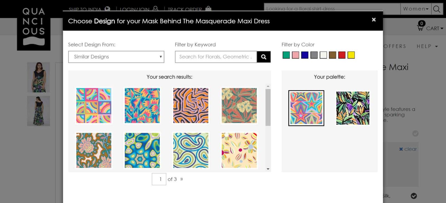Screen dimensions: 446x203
Task: Expand the Help menu
Action: click(x=427, y=46)
